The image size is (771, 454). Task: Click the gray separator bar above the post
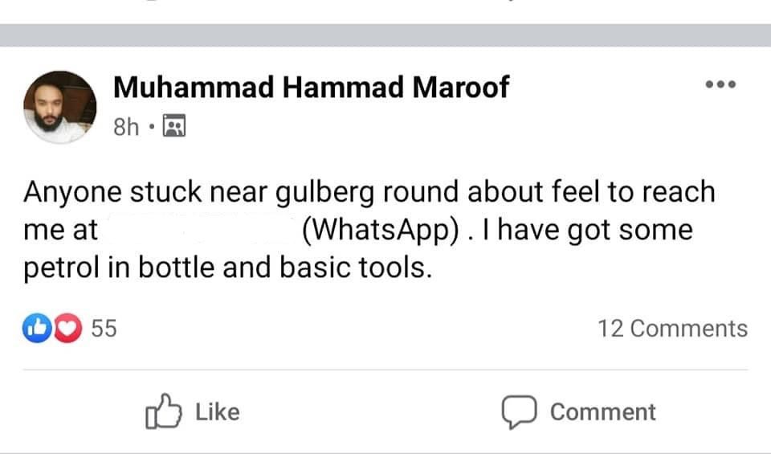click(385, 35)
